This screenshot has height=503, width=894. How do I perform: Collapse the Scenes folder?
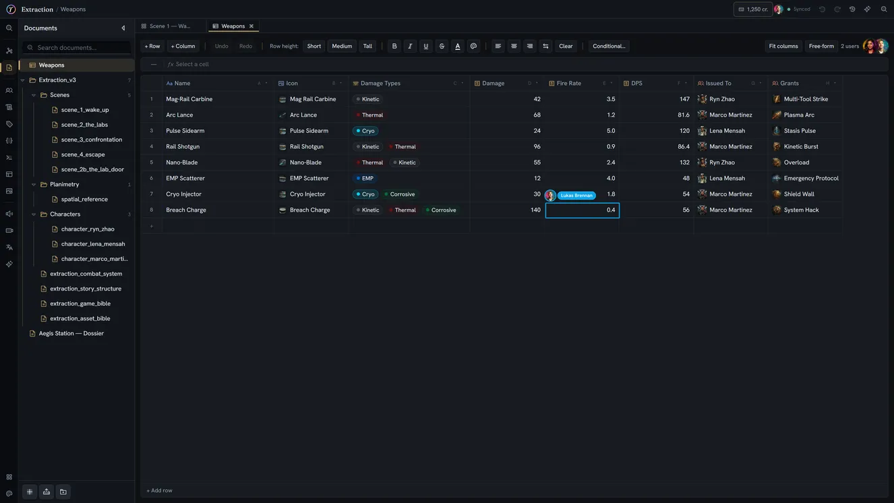point(34,95)
